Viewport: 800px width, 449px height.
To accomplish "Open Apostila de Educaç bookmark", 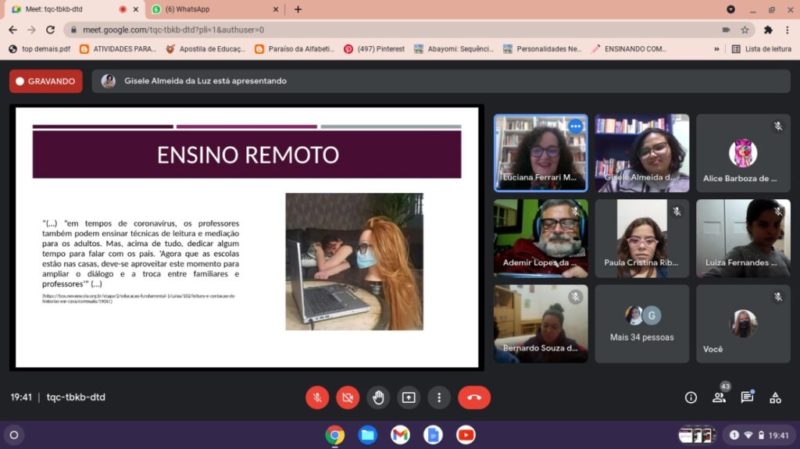I will tap(205, 49).
